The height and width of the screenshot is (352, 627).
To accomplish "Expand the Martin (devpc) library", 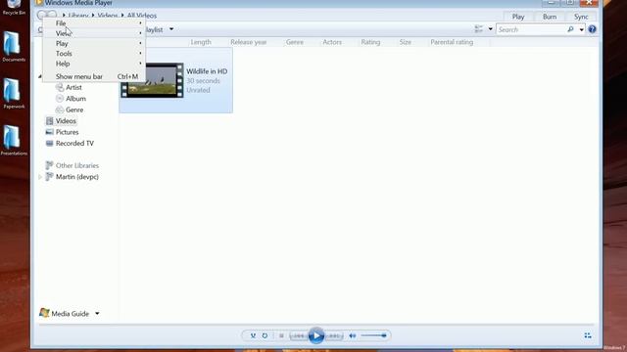I will 40,177.
